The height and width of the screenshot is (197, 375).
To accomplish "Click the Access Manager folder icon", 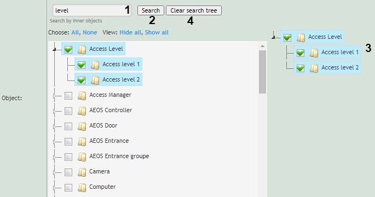I will tap(82, 96).
